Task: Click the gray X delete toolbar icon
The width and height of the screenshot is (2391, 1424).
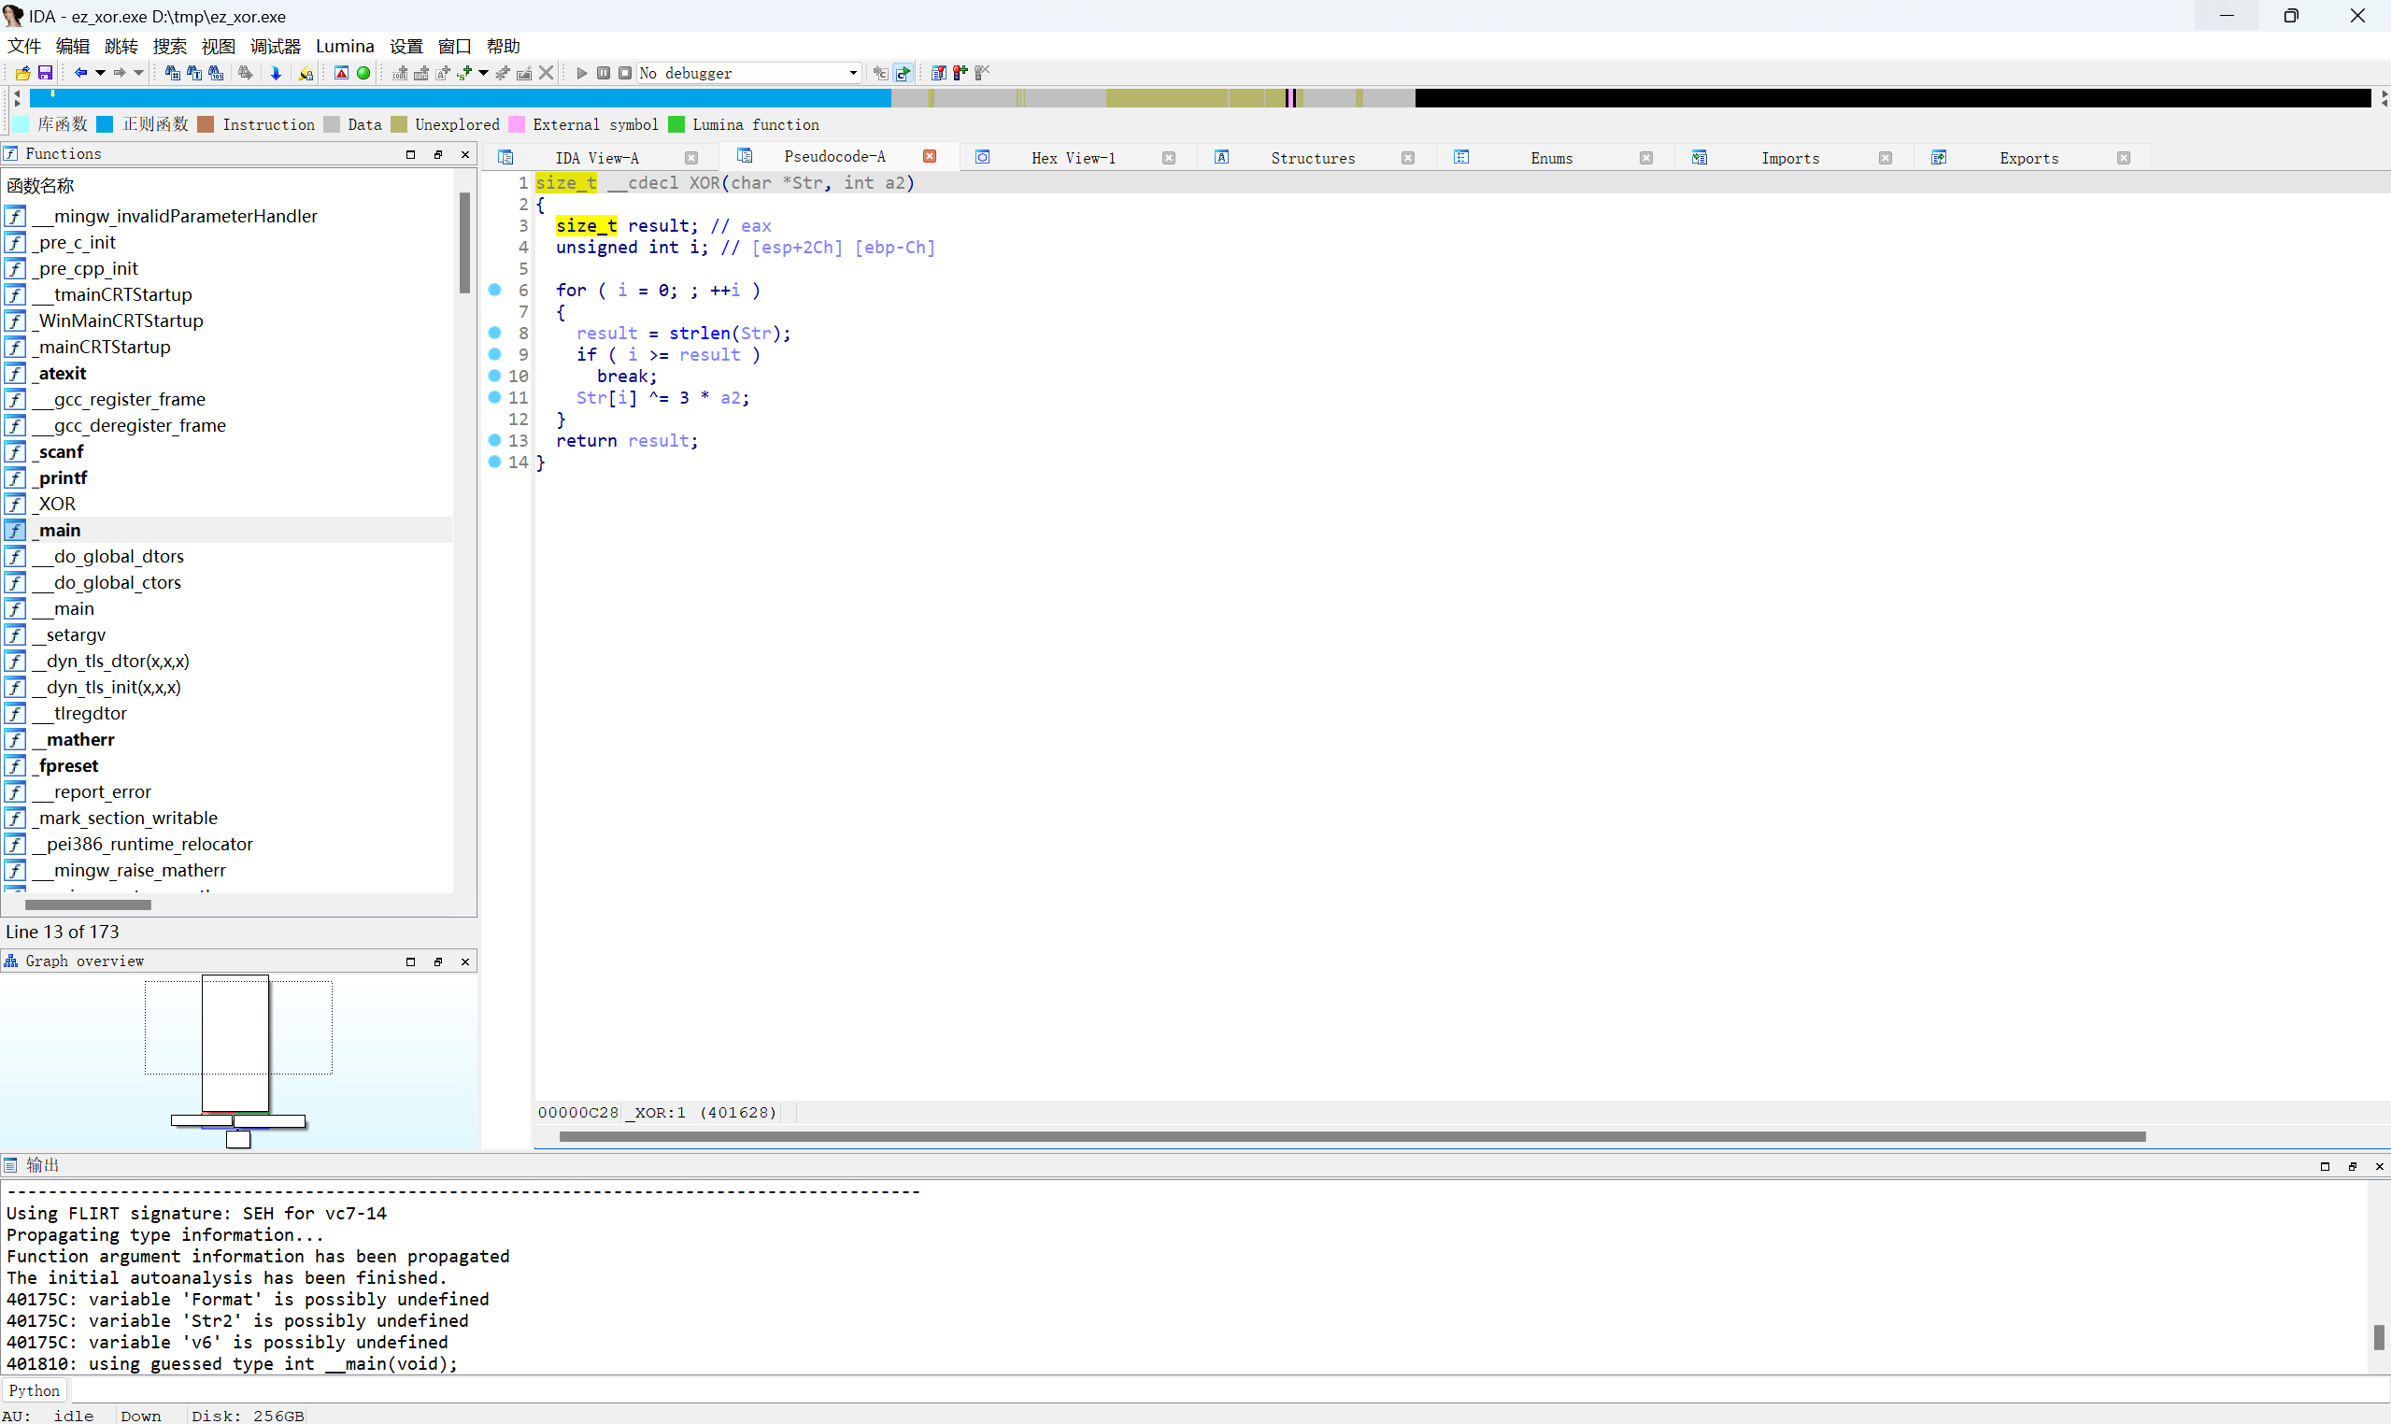Action: point(547,73)
